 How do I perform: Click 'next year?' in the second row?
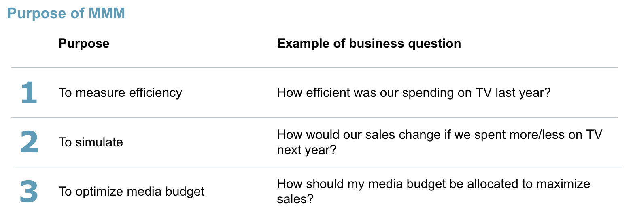pyautogui.click(x=307, y=150)
